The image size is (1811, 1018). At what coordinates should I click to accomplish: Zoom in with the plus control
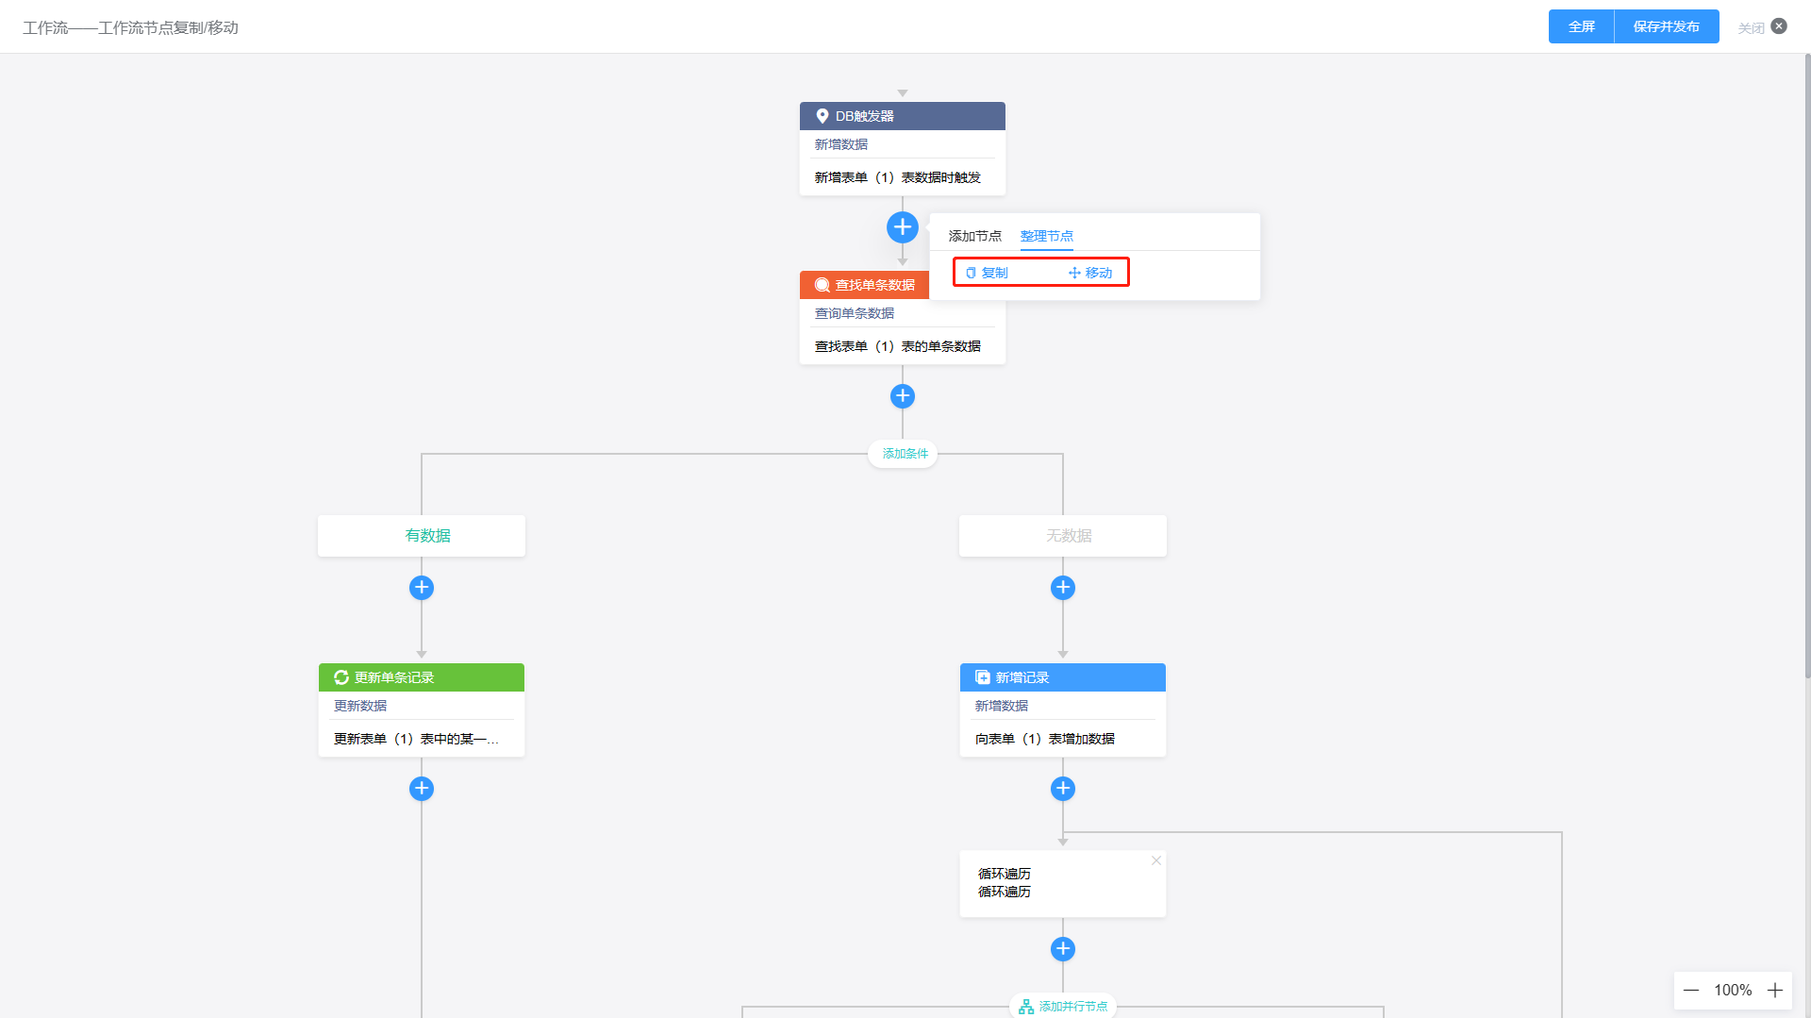(1775, 991)
